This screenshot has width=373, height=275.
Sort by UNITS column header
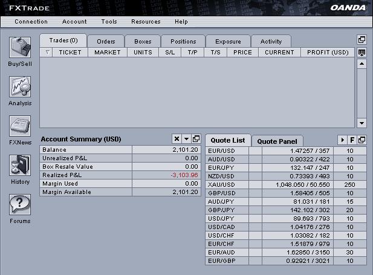143,53
